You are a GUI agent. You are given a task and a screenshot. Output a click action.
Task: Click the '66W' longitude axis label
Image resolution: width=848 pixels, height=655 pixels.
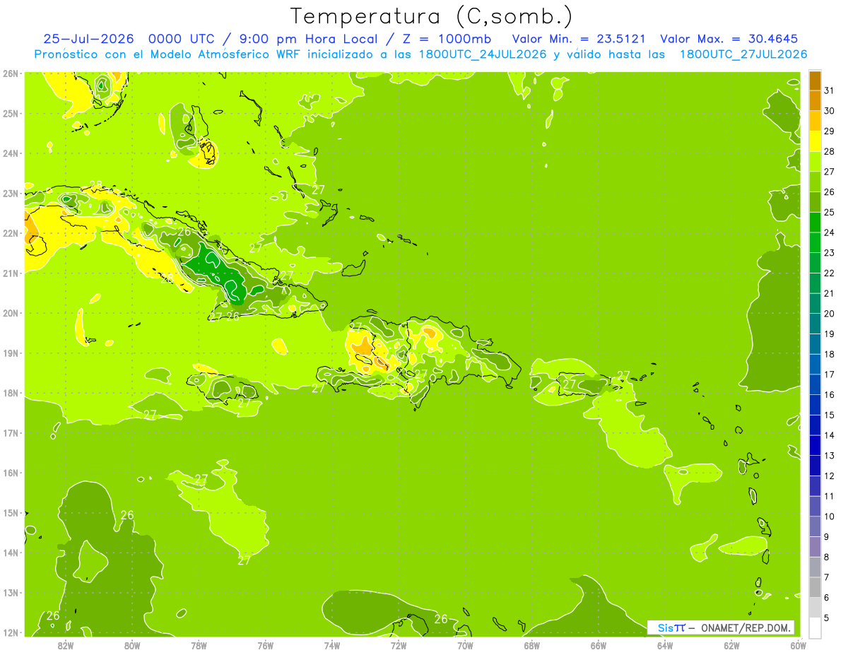[x=598, y=645]
